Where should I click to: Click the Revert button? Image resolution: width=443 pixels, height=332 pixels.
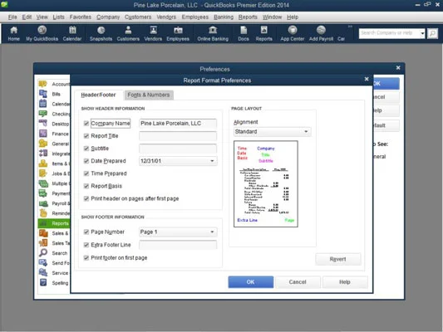tap(338, 259)
